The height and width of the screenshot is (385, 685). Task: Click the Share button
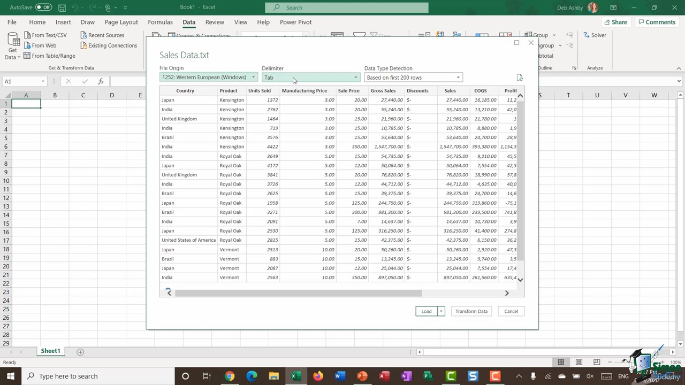(x=615, y=22)
